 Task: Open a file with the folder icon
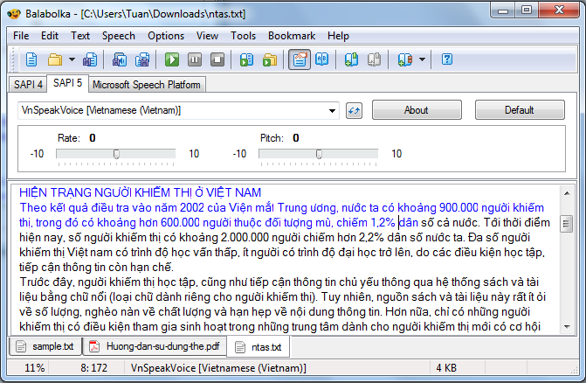tap(55, 59)
